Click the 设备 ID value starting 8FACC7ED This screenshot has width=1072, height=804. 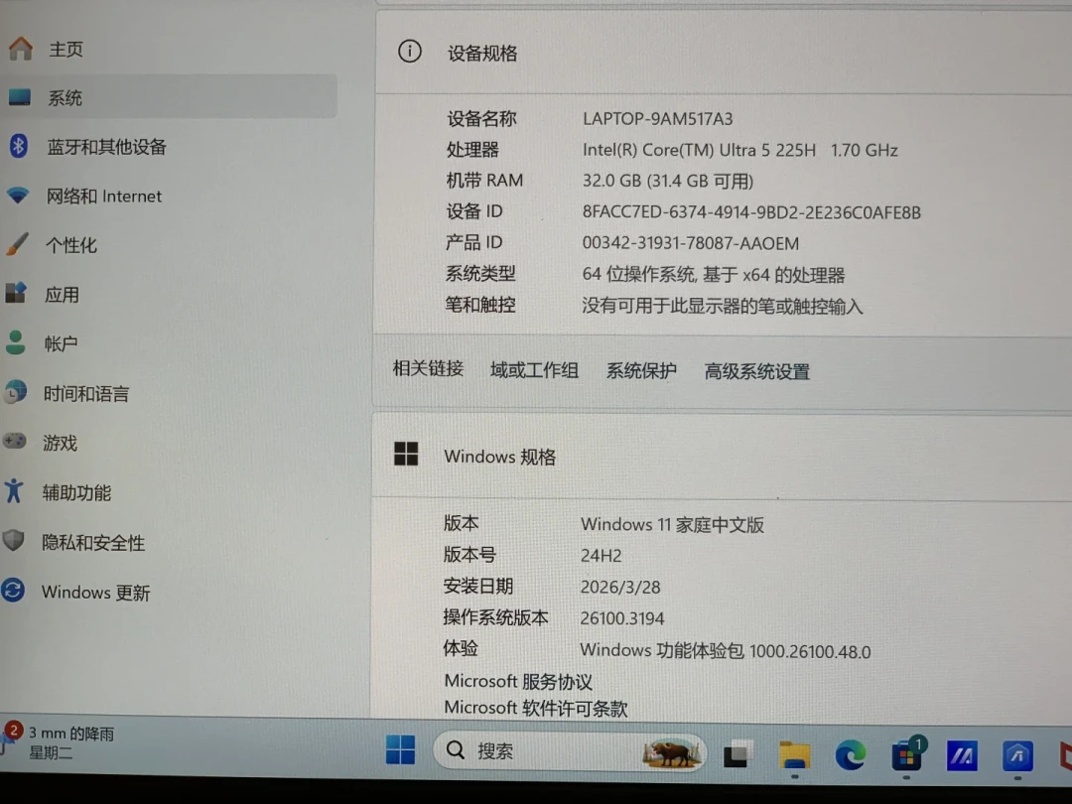coord(751,212)
